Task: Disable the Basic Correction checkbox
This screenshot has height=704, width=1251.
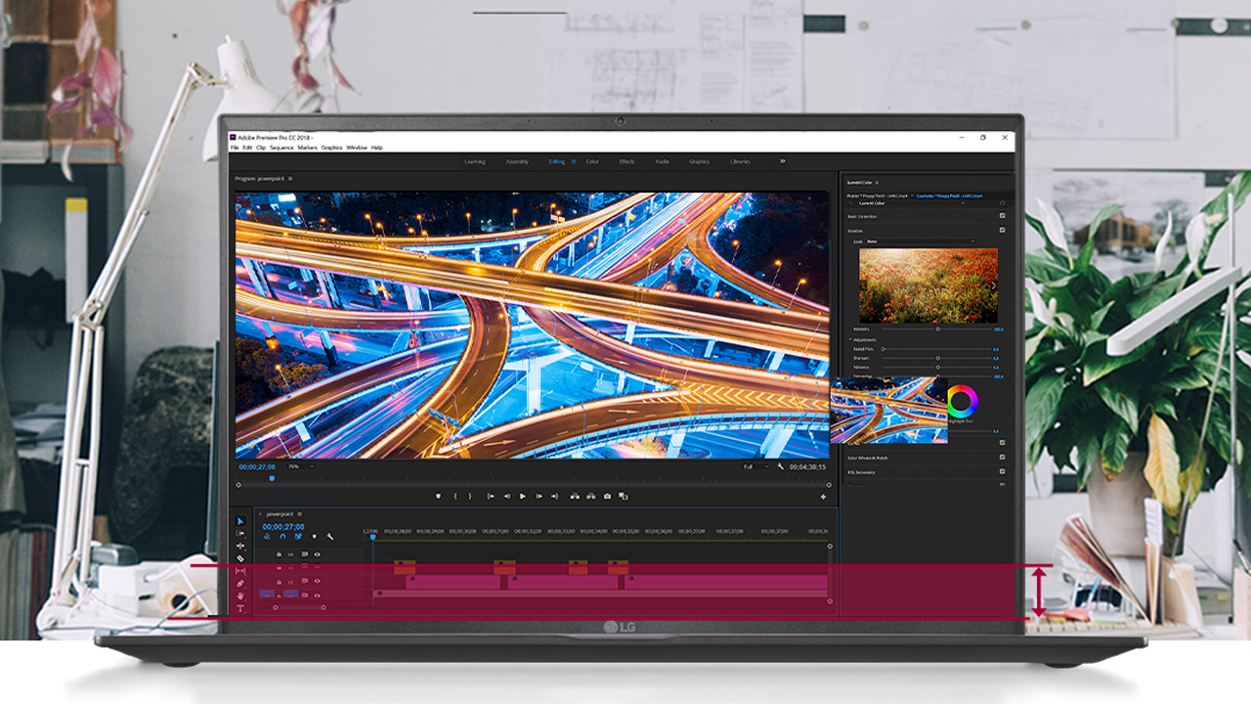Action: click(1002, 216)
